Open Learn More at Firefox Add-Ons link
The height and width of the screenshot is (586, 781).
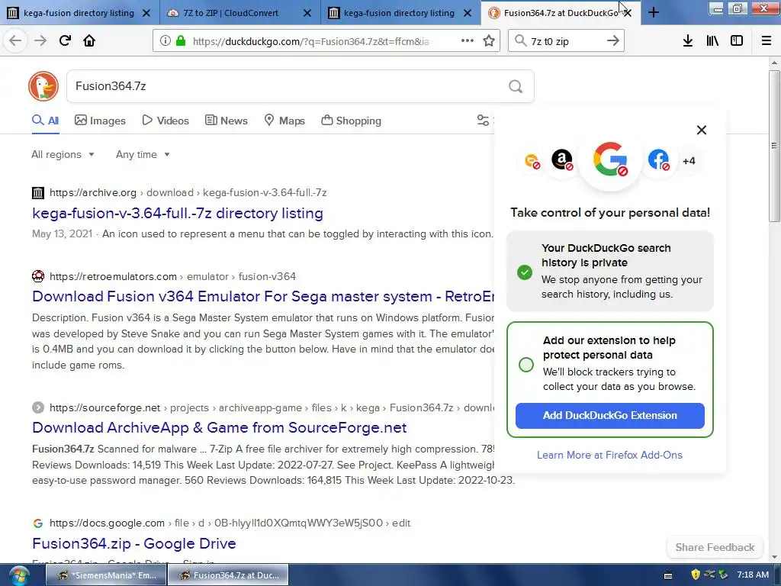[x=609, y=455]
